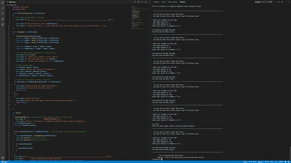This screenshot has height=163, width=291.
Task: Open the Manage gear at activity bar bottom
Action: click(x=3, y=158)
